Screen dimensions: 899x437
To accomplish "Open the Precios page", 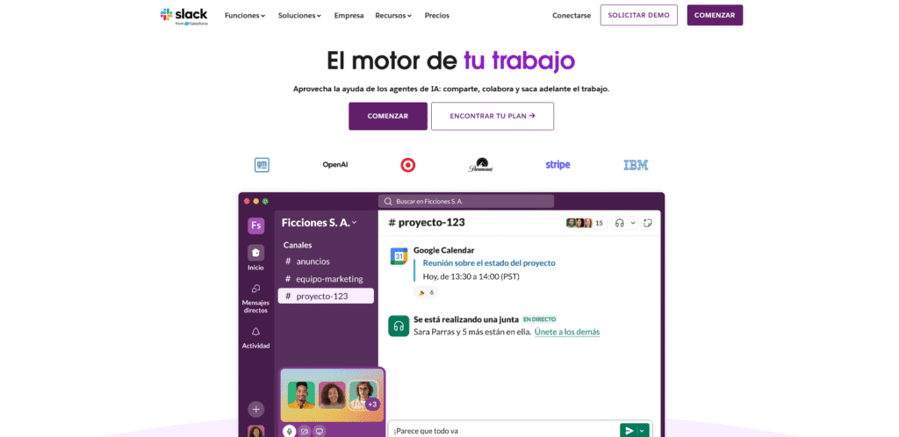I will point(437,16).
